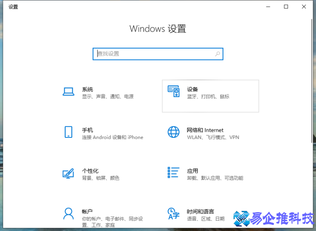Close the 设置 window
This screenshot has width=316, height=231.
tap(304, 7)
